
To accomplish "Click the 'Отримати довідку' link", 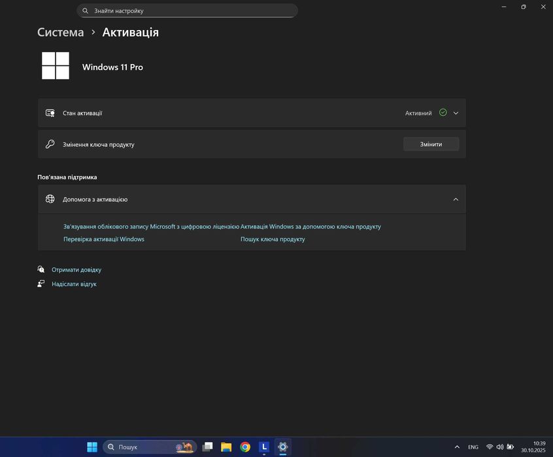I will [x=76, y=270].
